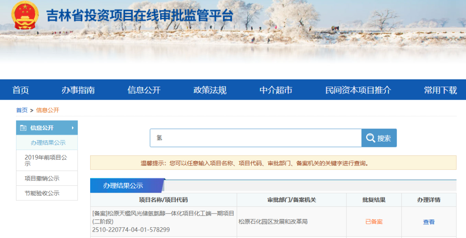This screenshot has width=466, height=238.
Task: Click the 办理详情 column header
Action: coord(429,200)
